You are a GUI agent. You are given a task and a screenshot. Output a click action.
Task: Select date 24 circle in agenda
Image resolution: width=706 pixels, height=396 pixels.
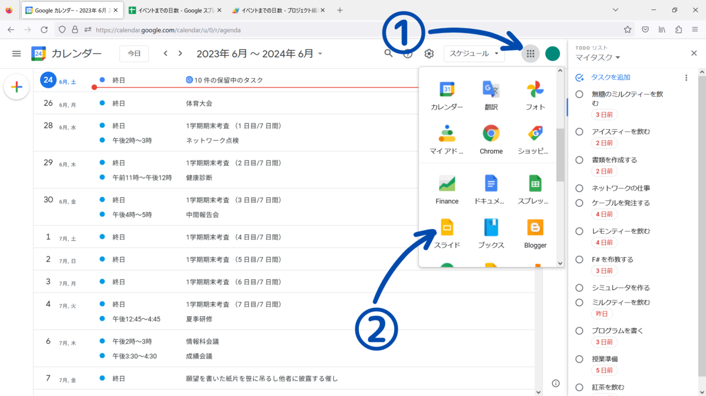(48, 80)
